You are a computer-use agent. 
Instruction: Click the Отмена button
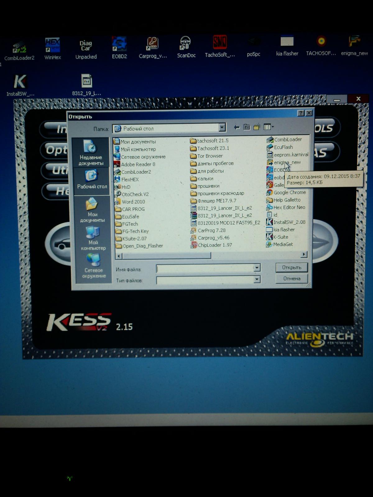[292, 279]
